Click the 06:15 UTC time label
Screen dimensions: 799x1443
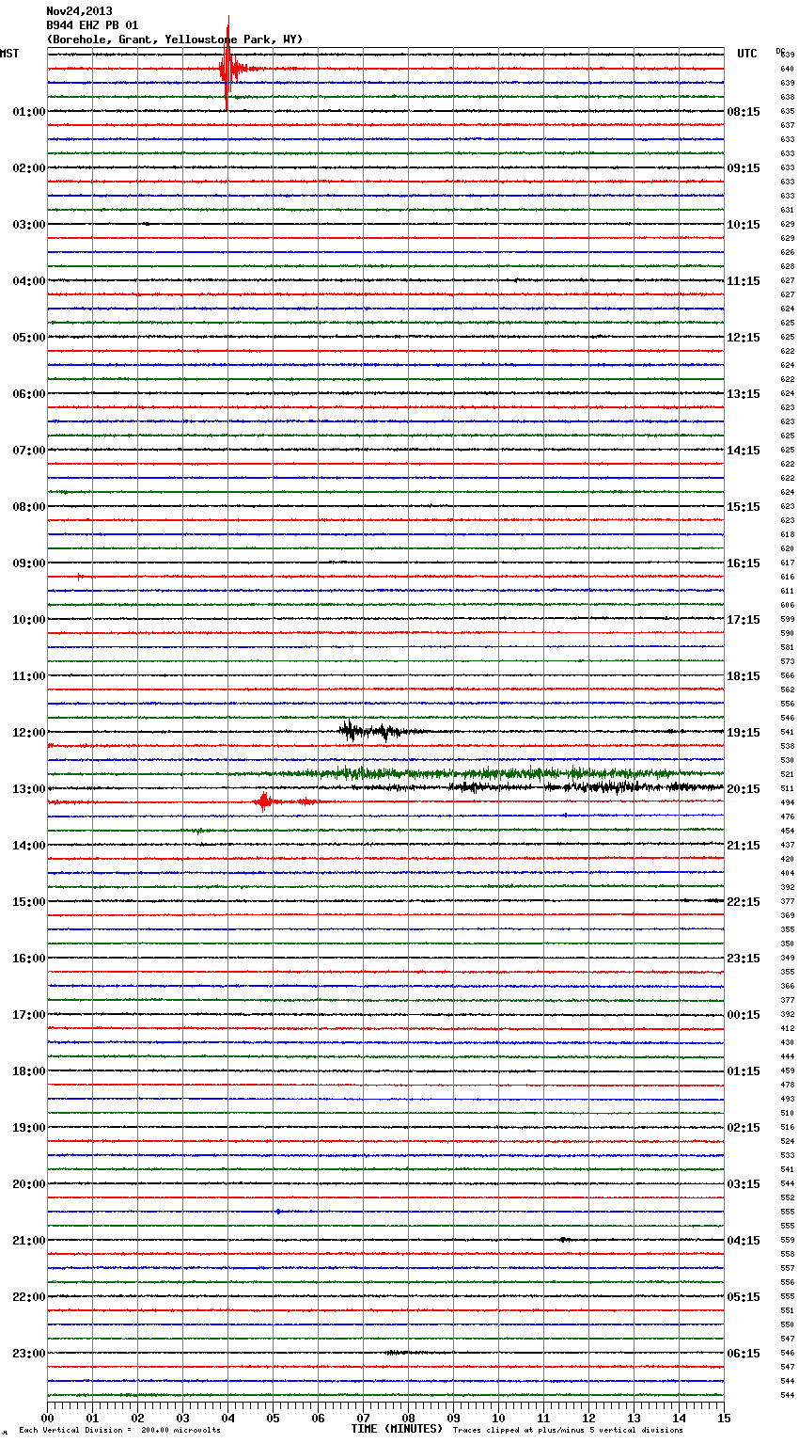(744, 1354)
